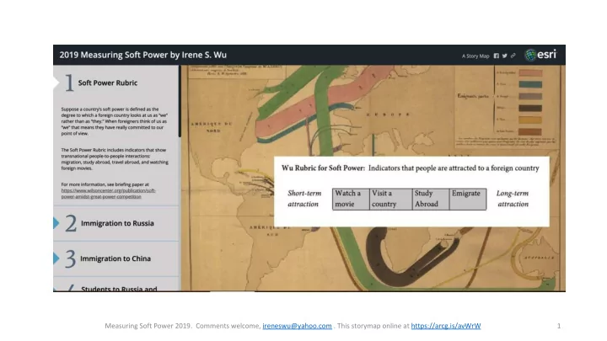607x341 pixels.
Task: Open section 1 Soft Power Rubric
Action: click(x=108, y=83)
